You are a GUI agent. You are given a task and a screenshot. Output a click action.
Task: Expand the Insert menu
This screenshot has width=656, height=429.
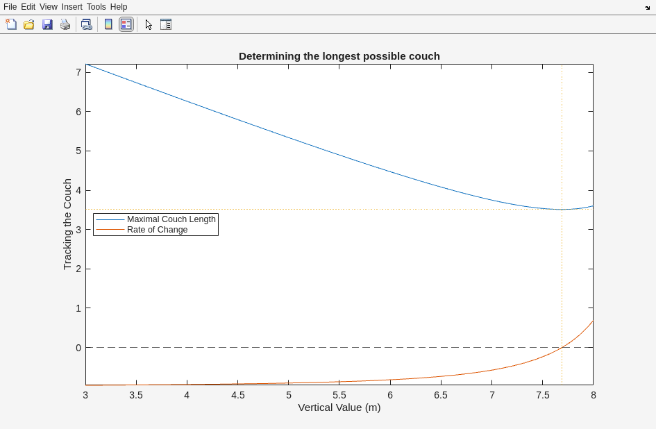(x=72, y=7)
